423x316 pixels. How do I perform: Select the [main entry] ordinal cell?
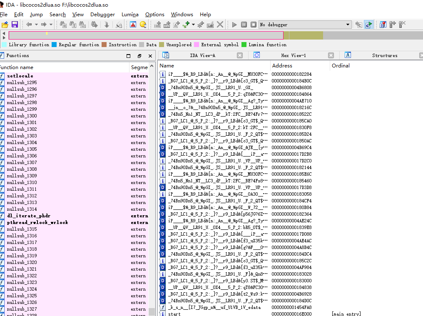tap(346, 314)
